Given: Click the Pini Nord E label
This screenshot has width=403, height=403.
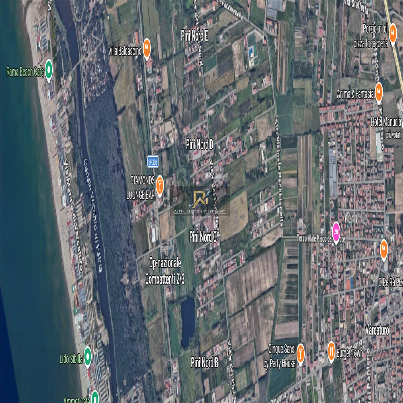Looking at the screenshot, I should (x=194, y=36).
